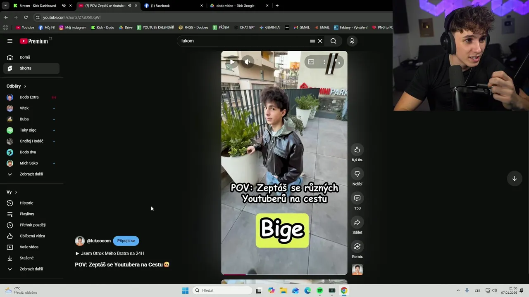
Task: Click the Připojit se join button
Action: 126,241
